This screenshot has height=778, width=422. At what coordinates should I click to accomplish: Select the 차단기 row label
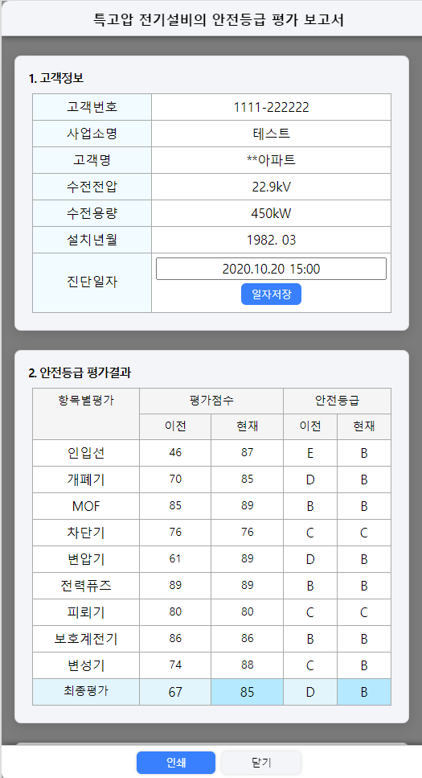click(x=86, y=533)
